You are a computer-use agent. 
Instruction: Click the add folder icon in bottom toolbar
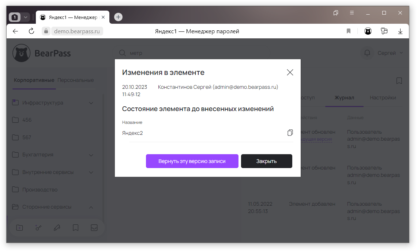click(x=20, y=228)
